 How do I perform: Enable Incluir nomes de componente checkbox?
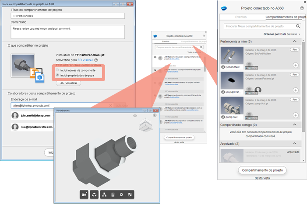[57, 70]
